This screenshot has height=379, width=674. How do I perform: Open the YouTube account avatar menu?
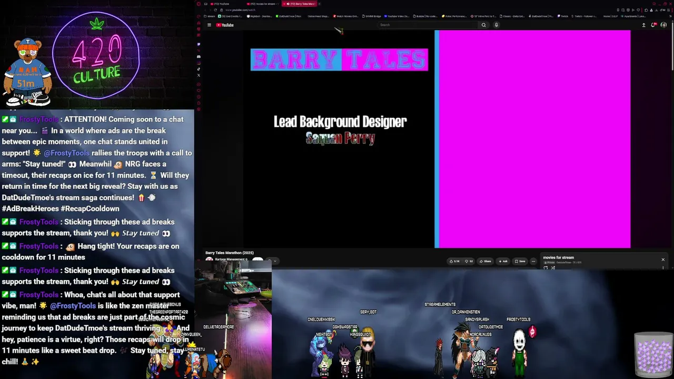(x=663, y=25)
